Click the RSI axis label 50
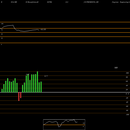This screenshot has height=130, width=130. tap(2, 34)
